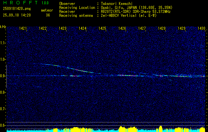Click the 1430 time axis marker

click(x=201, y=28)
